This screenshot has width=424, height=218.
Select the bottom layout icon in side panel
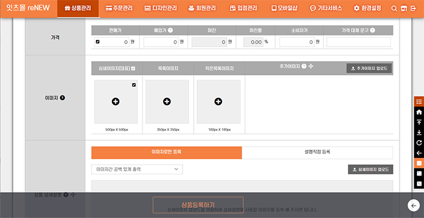click(419, 184)
